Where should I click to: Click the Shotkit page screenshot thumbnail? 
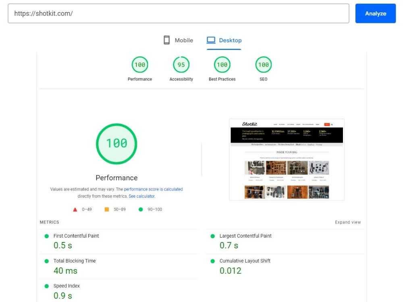click(287, 159)
